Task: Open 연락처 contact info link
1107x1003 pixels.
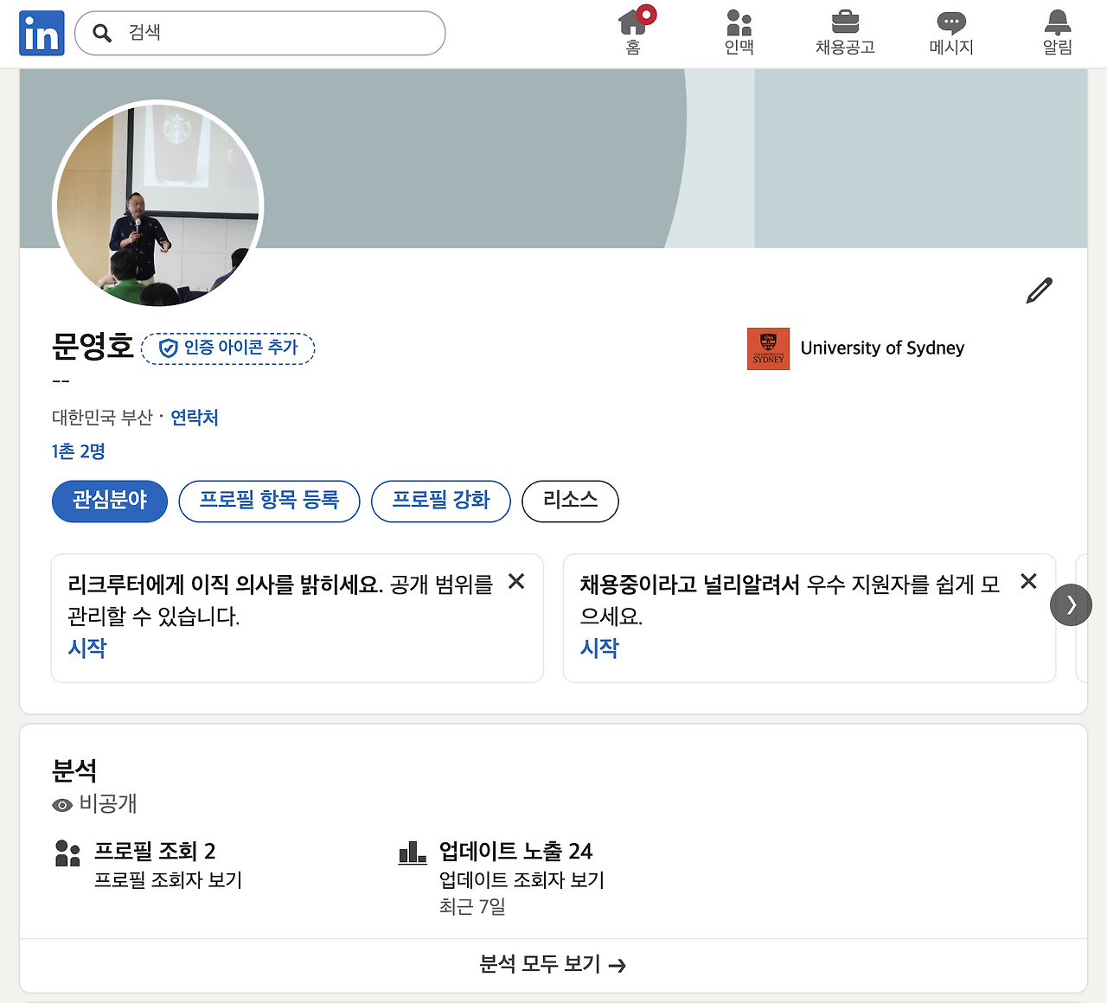Action: point(194,418)
